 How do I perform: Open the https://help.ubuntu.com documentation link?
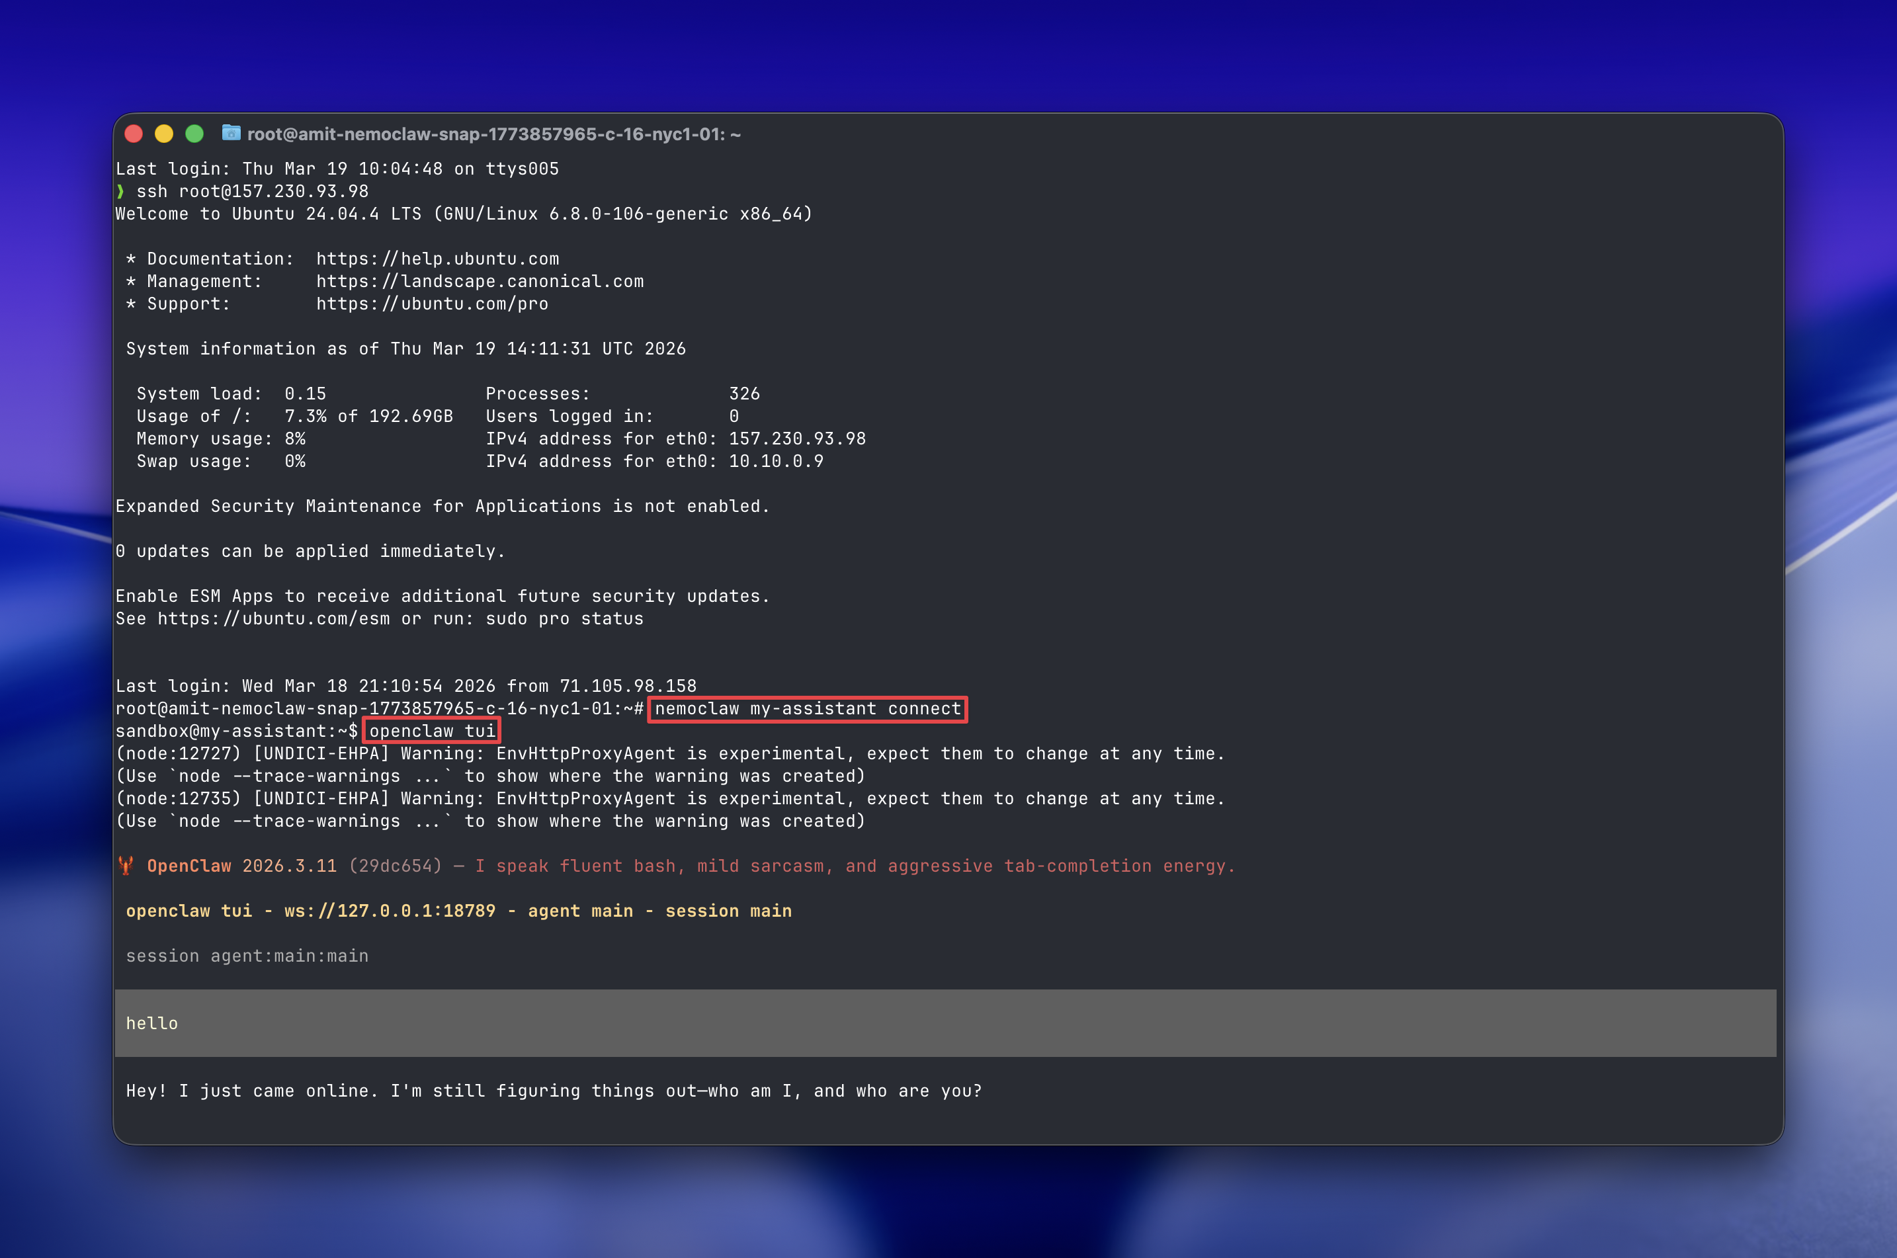[x=437, y=259]
